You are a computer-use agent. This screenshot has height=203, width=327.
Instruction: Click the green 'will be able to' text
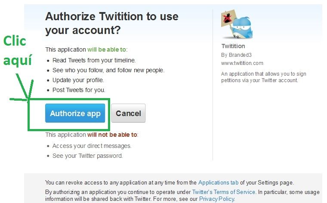[107, 49]
